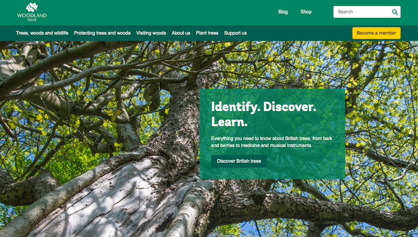Choose About us in navigation bar
The height and width of the screenshot is (237, 418).
[x=181, y=33]
